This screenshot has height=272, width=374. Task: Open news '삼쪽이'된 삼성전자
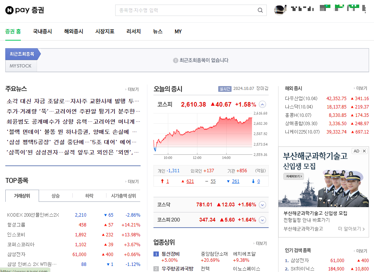[72, 153]
